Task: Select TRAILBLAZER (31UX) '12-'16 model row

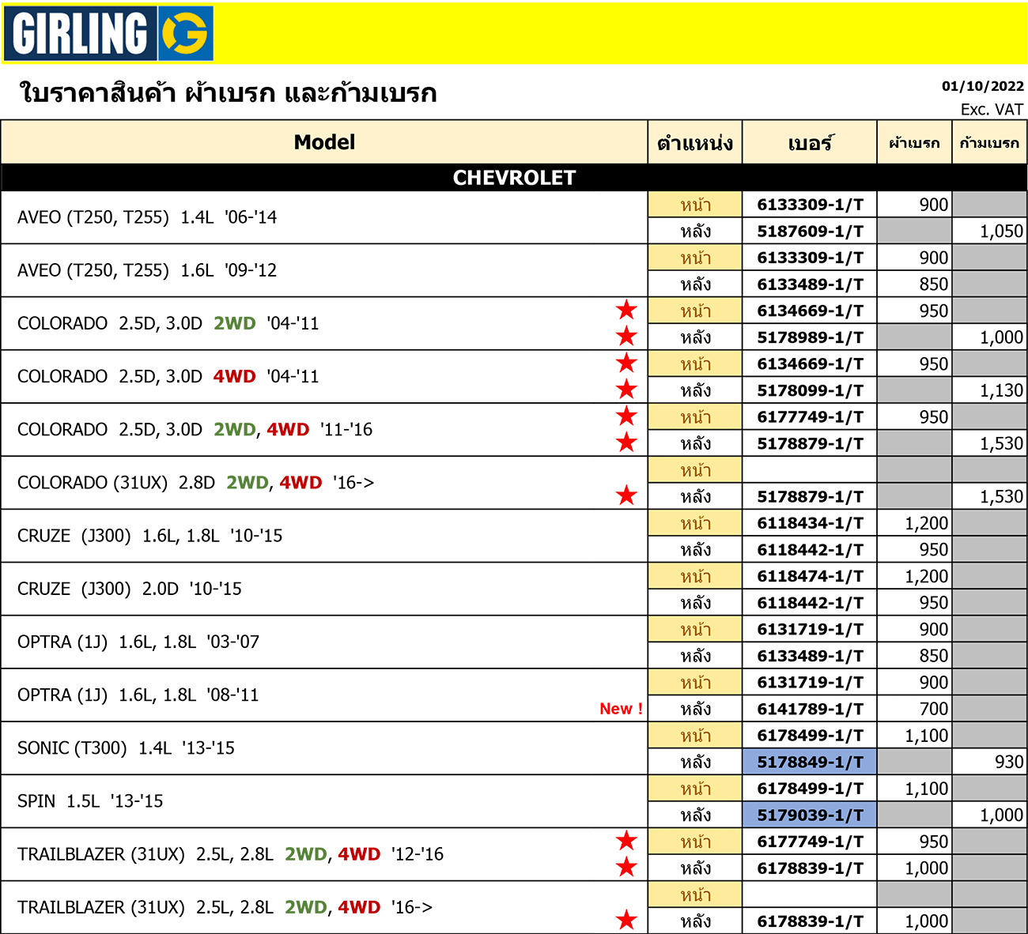Action: point(324,854)
